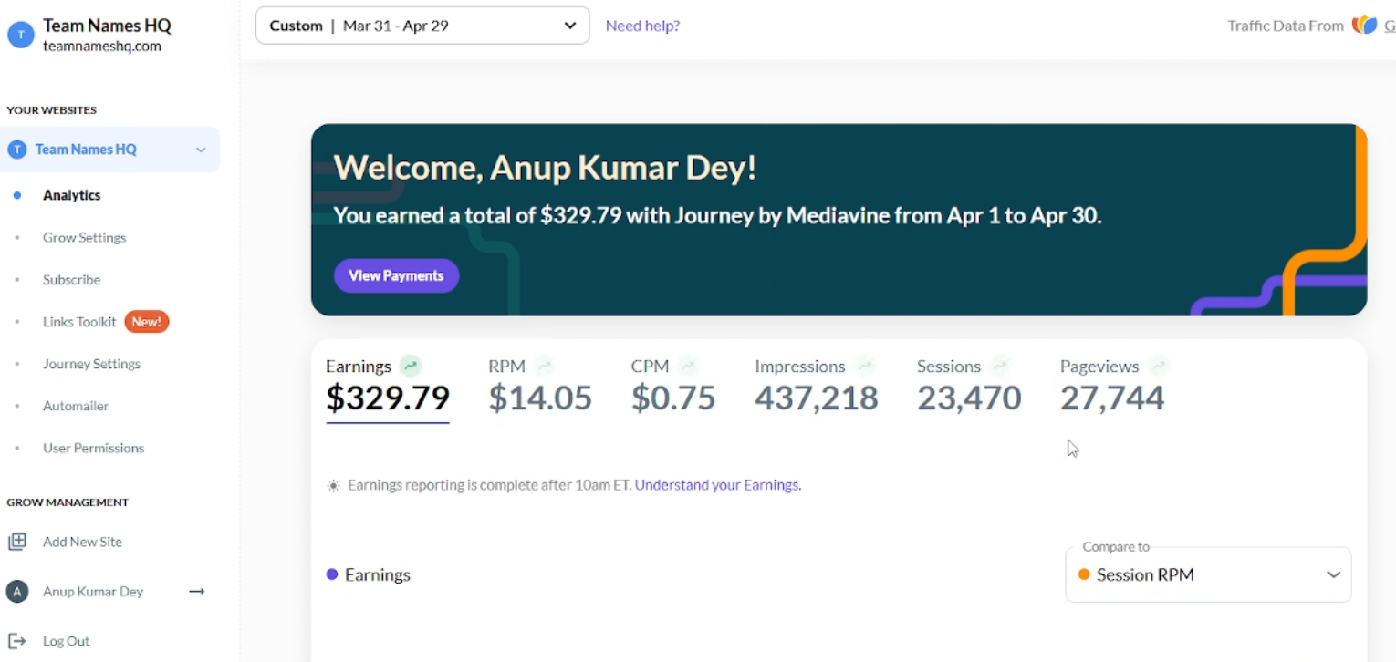Open the Subscribe menu item

71,280
